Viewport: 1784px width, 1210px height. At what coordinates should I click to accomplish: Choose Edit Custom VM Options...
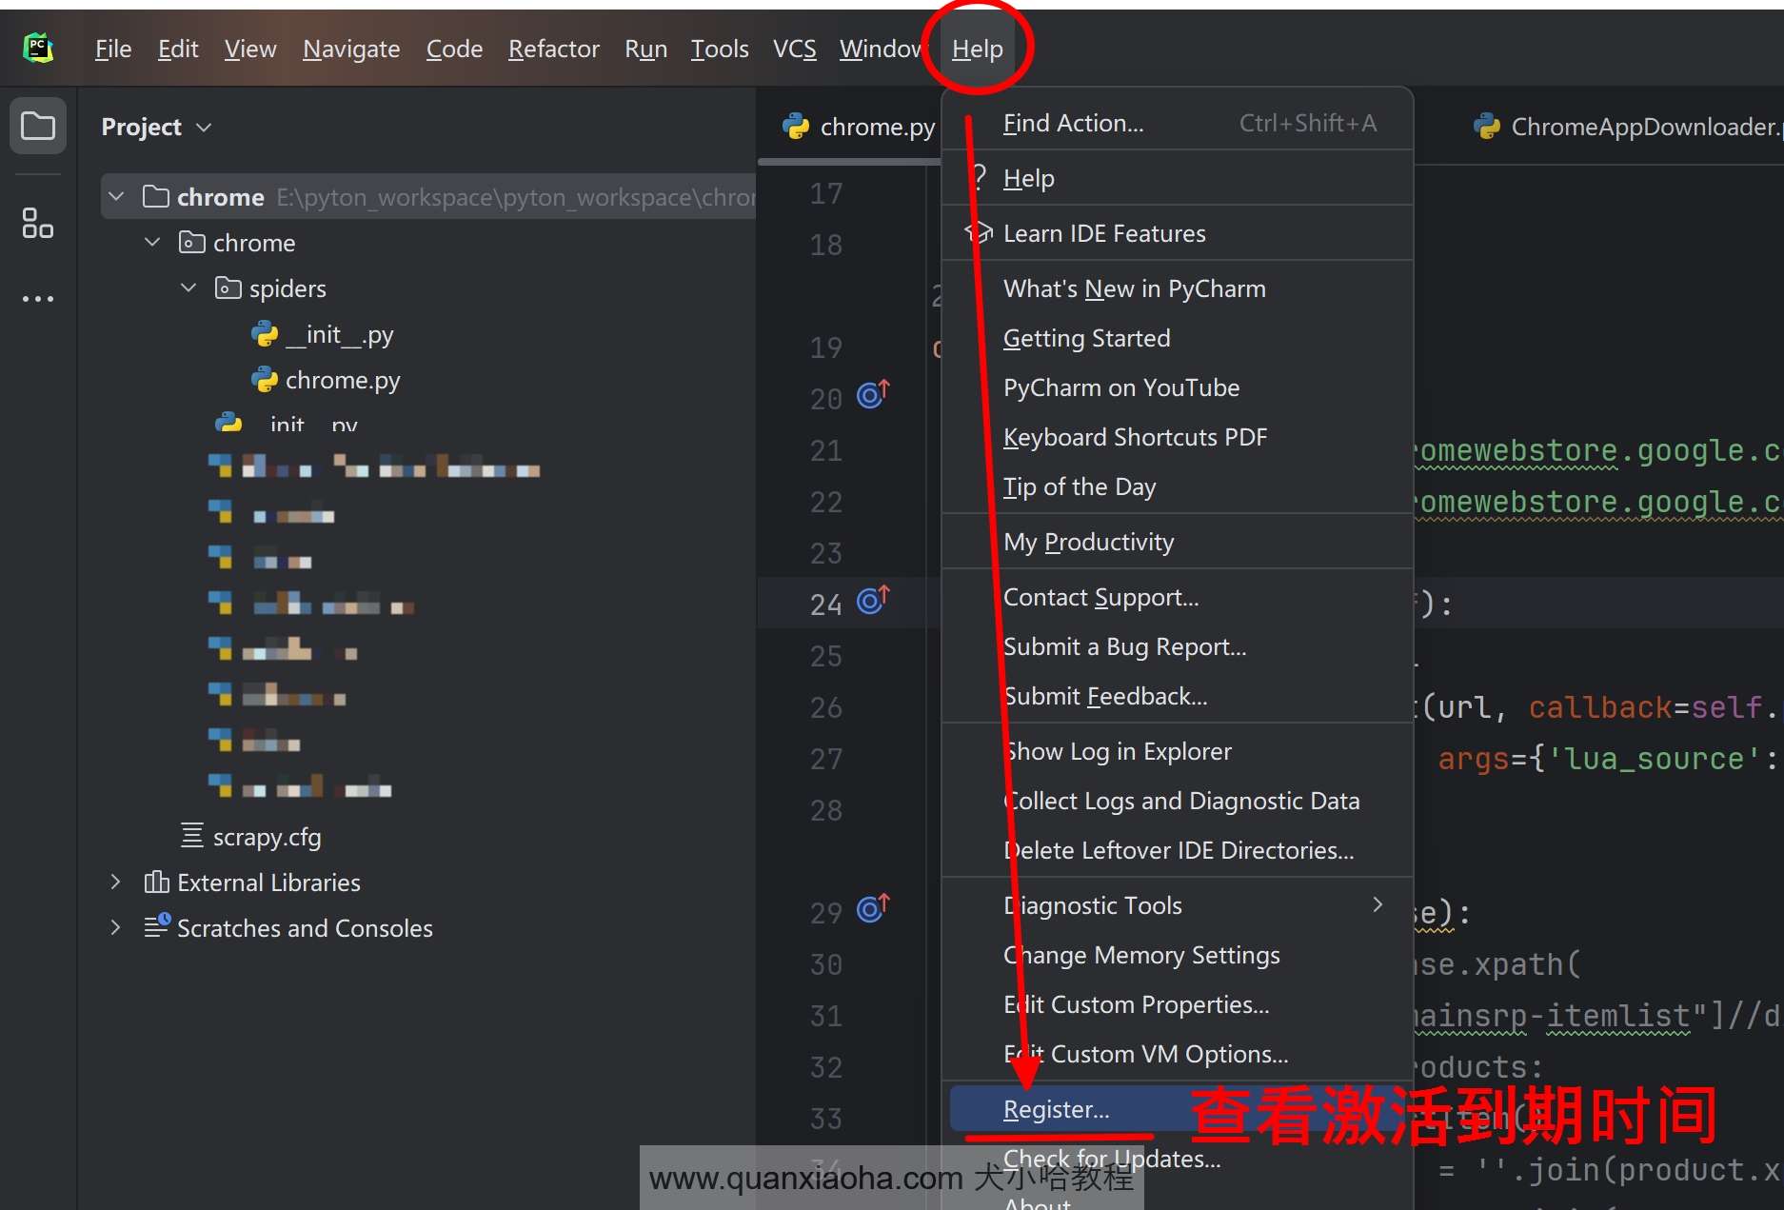pyautogui.click(x=1178, y=1054)
